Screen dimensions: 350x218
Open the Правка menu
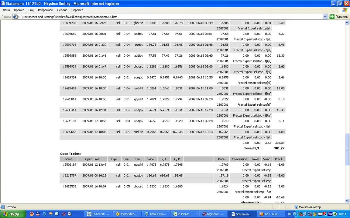pyautogui.click(x=19, y=10)
